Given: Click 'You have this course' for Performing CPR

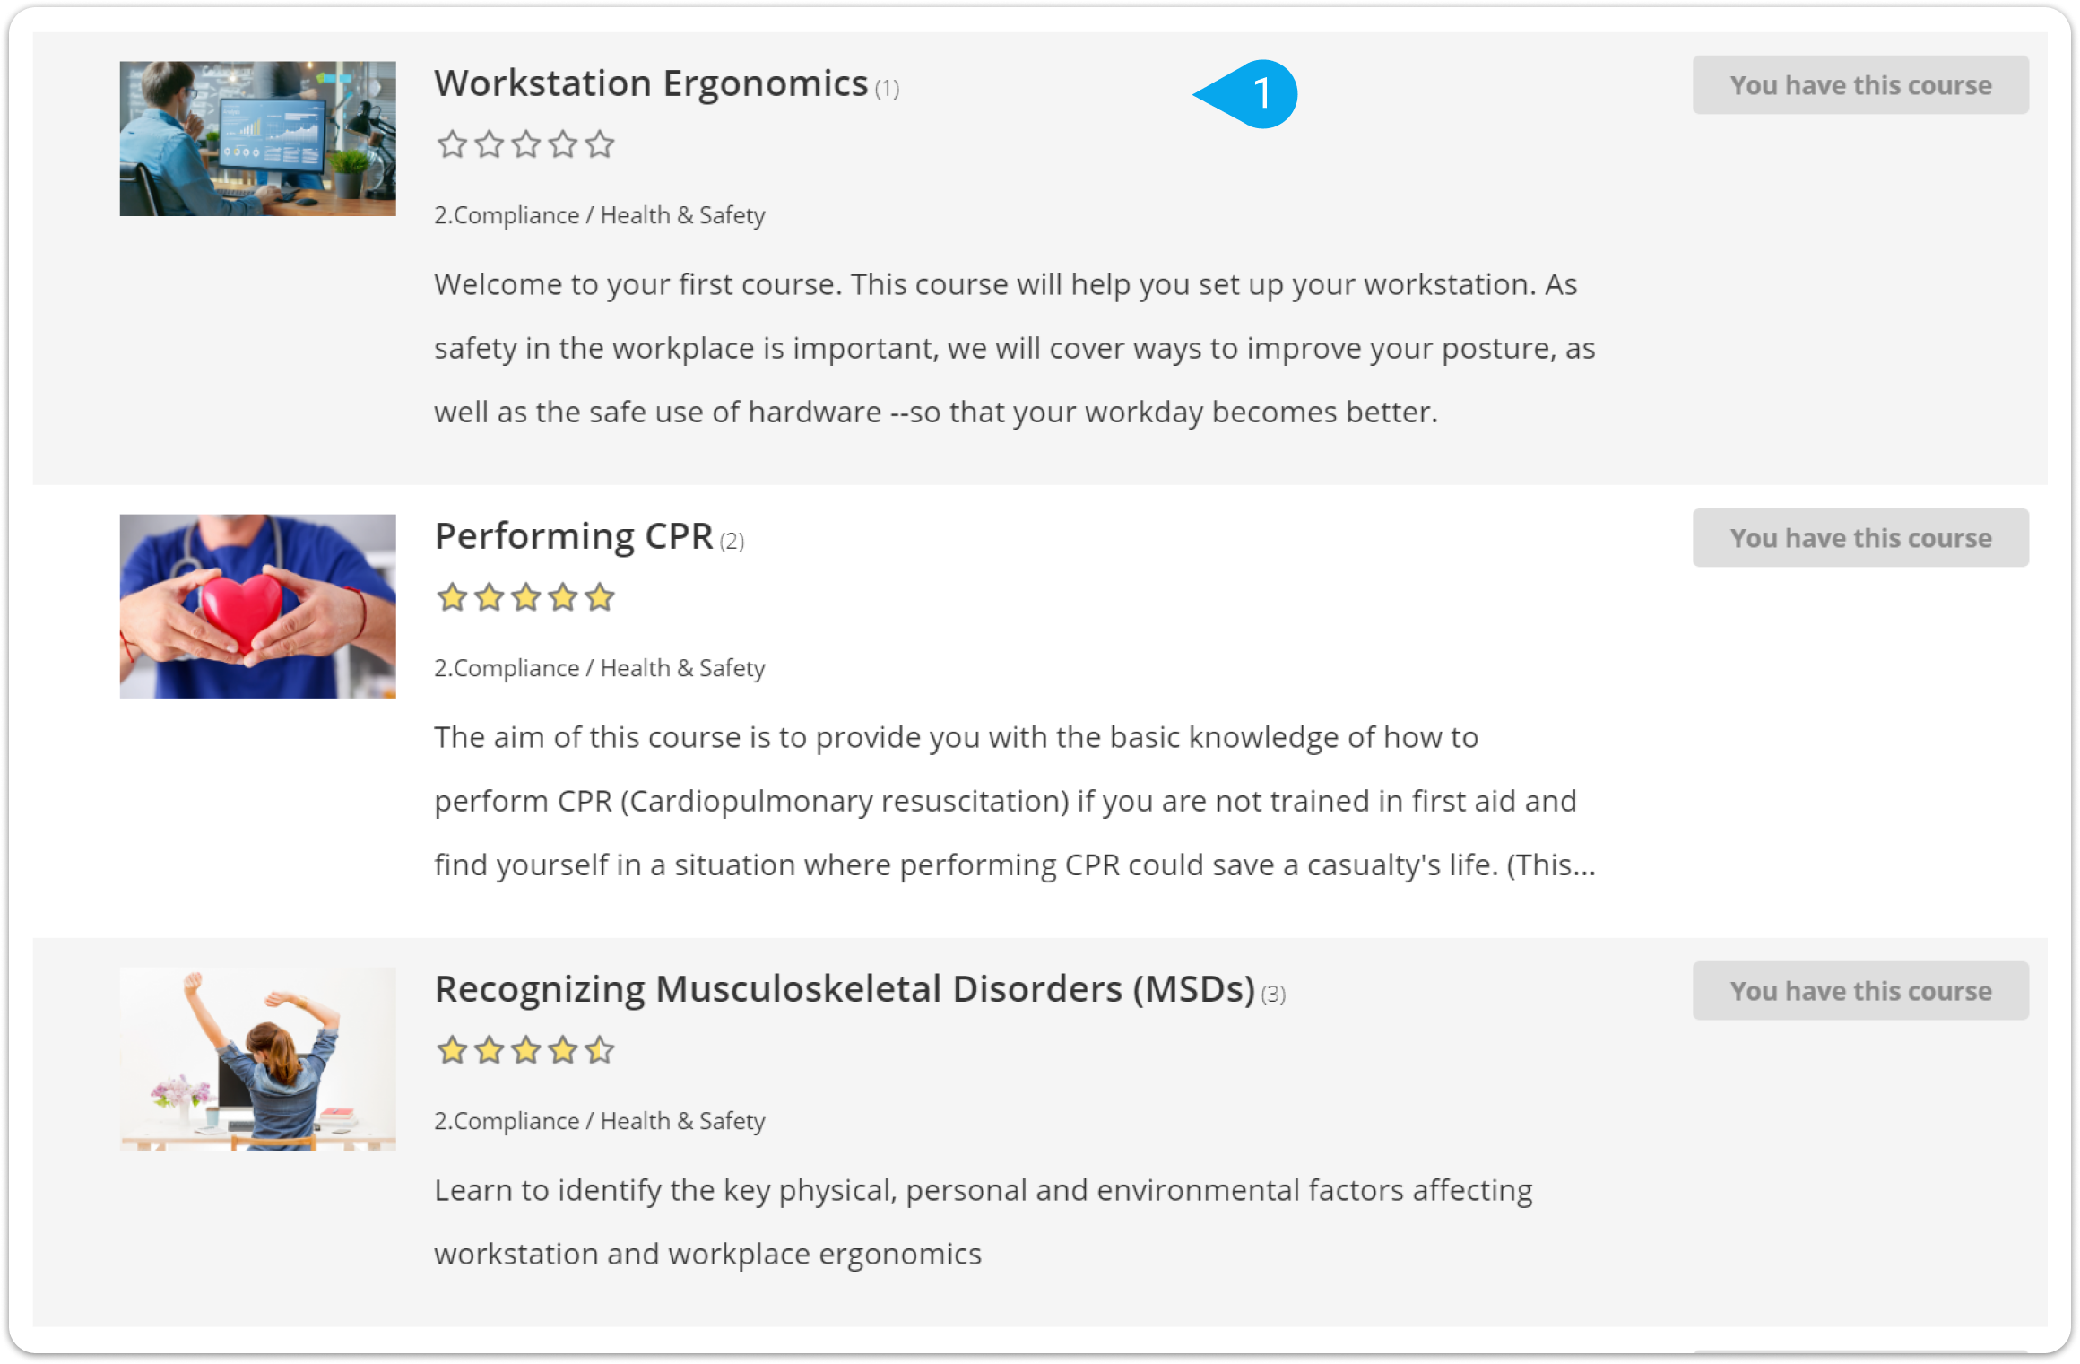Looking at the screenshot, I should [x=1860, y=538].
